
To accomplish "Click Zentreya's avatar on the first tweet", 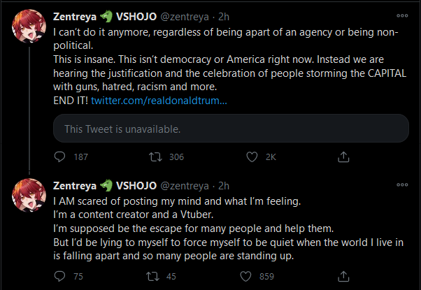I will [x=28, y=25].
